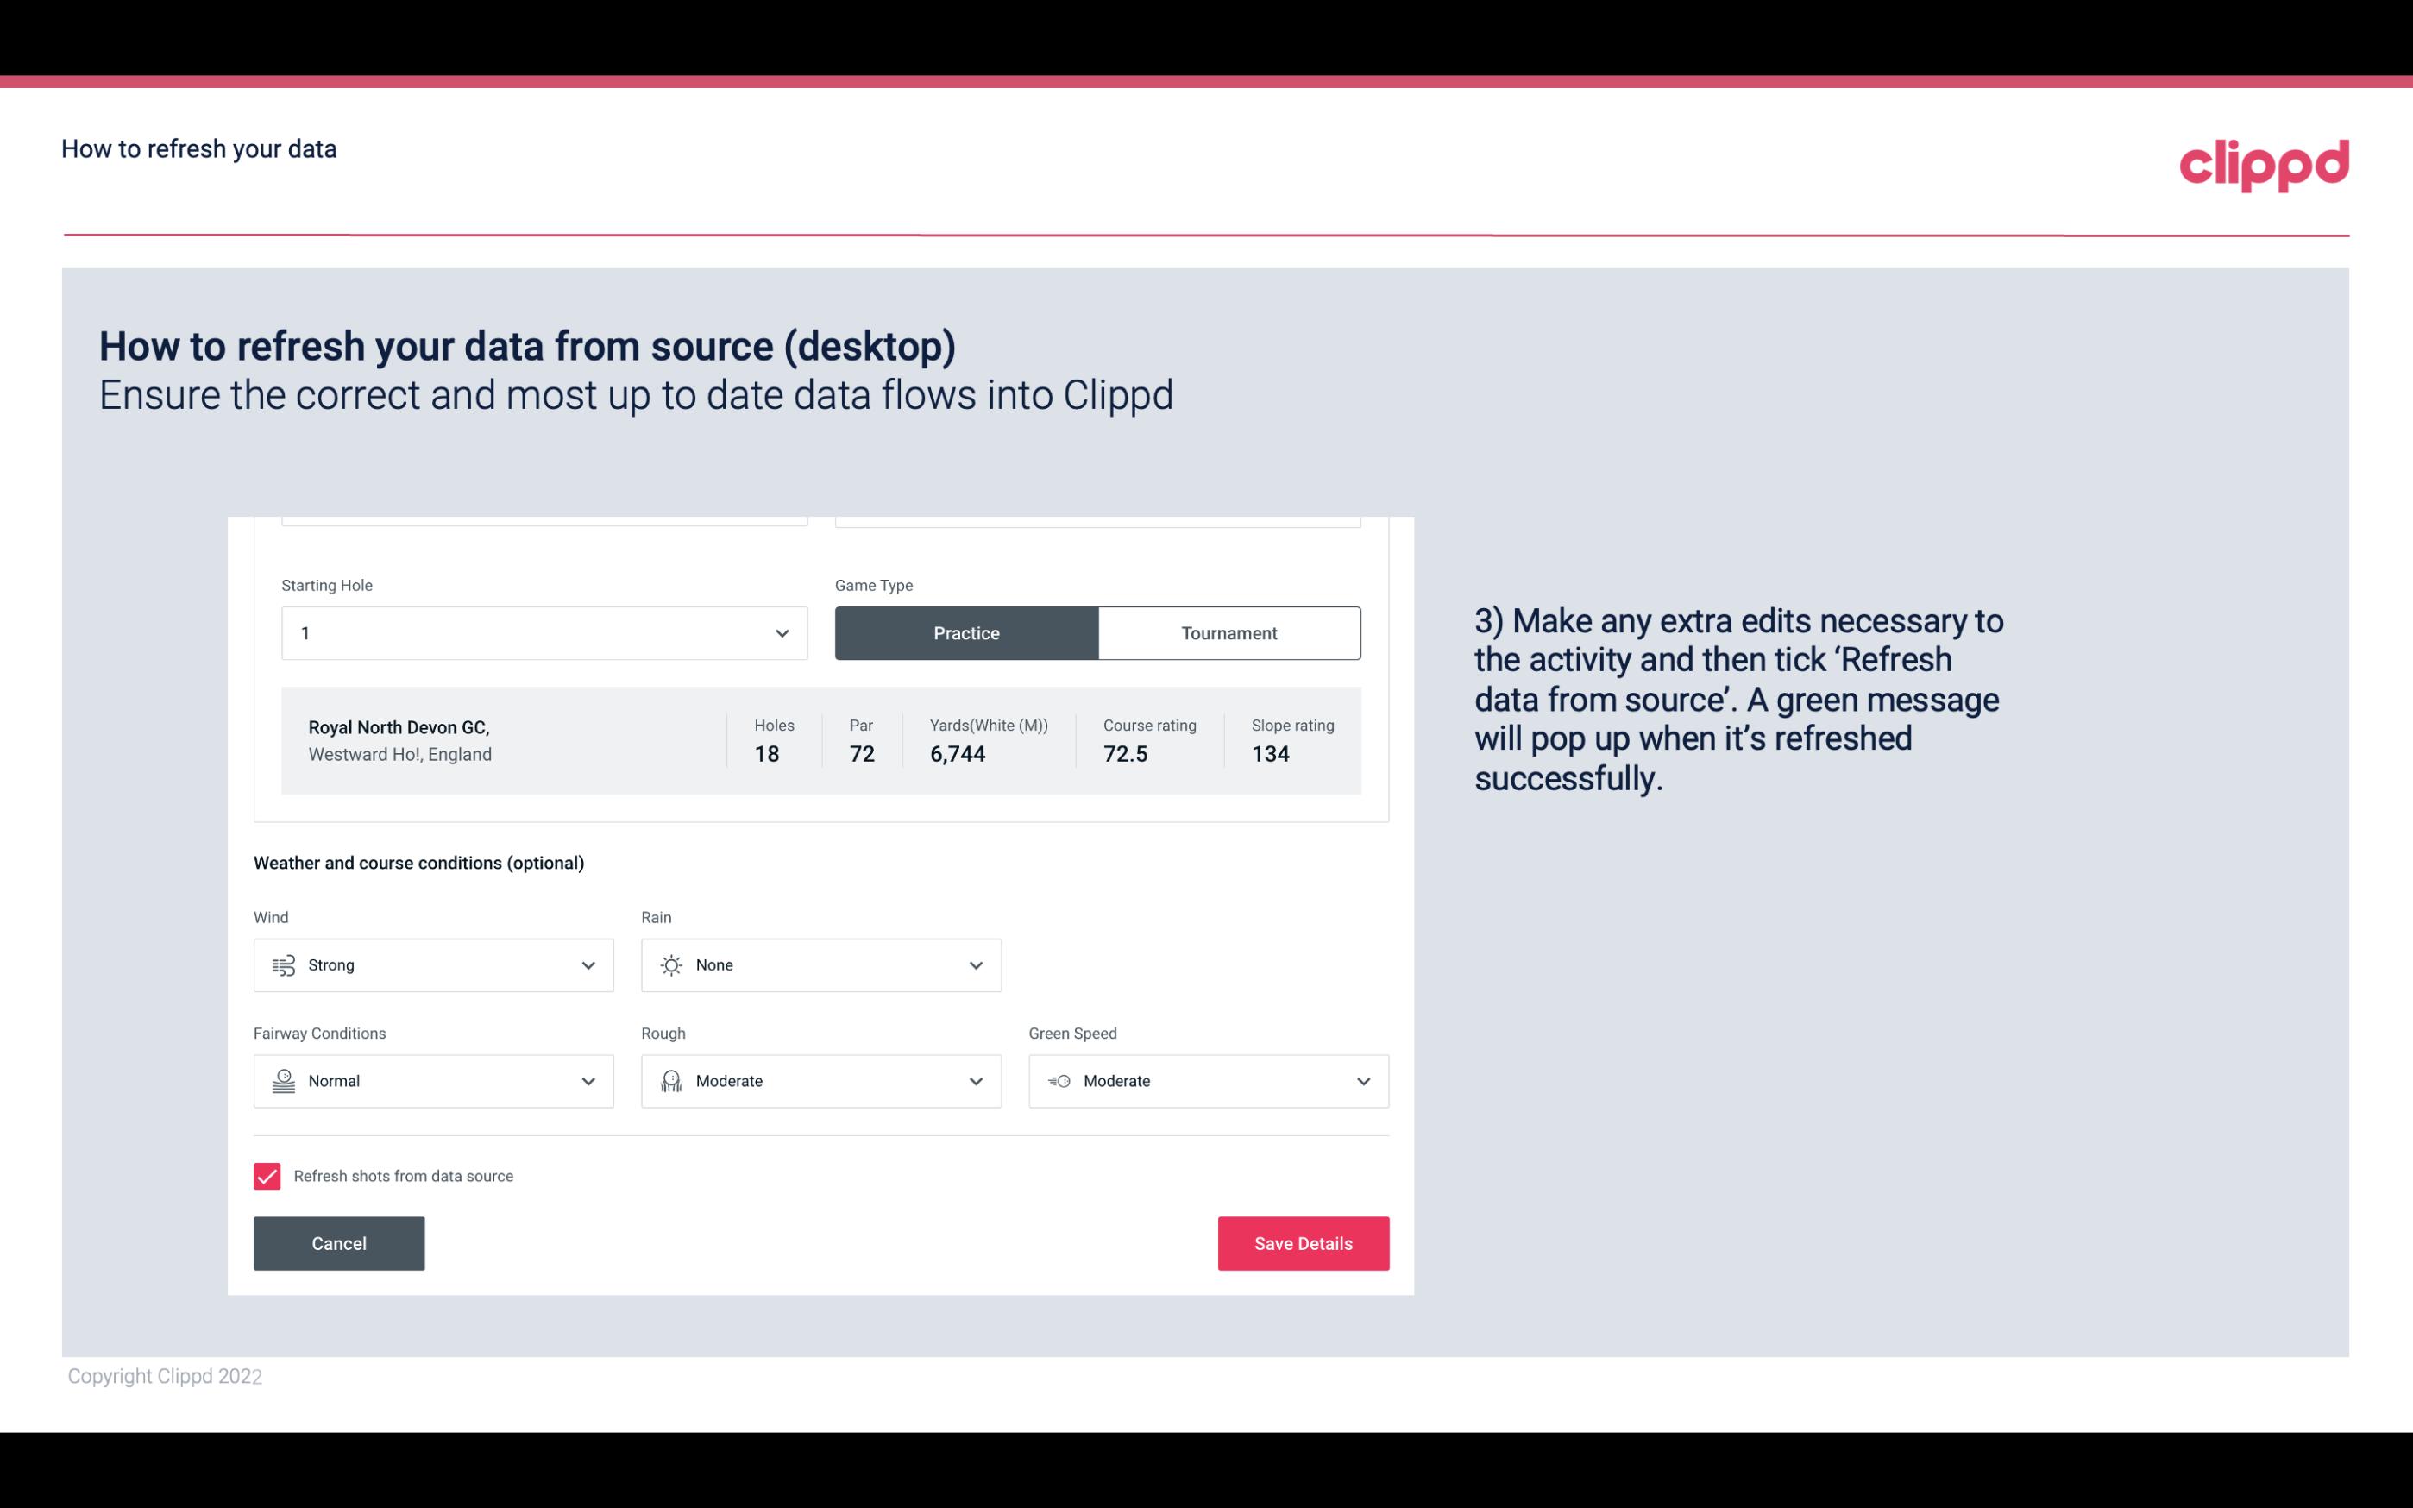Click the fairway conditions icon

[283, 1081]
